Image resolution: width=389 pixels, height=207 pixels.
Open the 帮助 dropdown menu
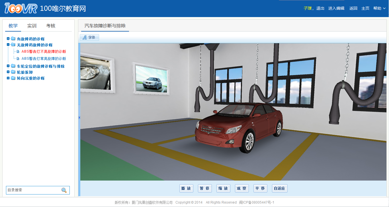click(x=379, y=9)
